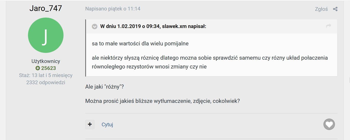This screenshot has width=350, height=140.
Task: Click the quote header by slawek.xm
Action: 153,26
